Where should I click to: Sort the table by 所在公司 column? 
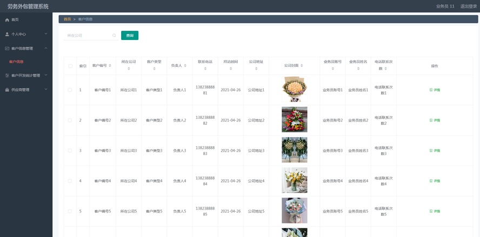129,69
